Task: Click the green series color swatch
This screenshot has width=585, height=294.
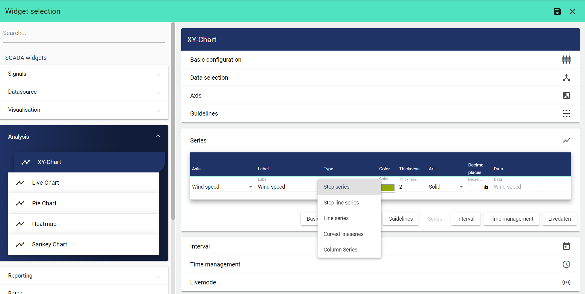Action: click(388, 188)
